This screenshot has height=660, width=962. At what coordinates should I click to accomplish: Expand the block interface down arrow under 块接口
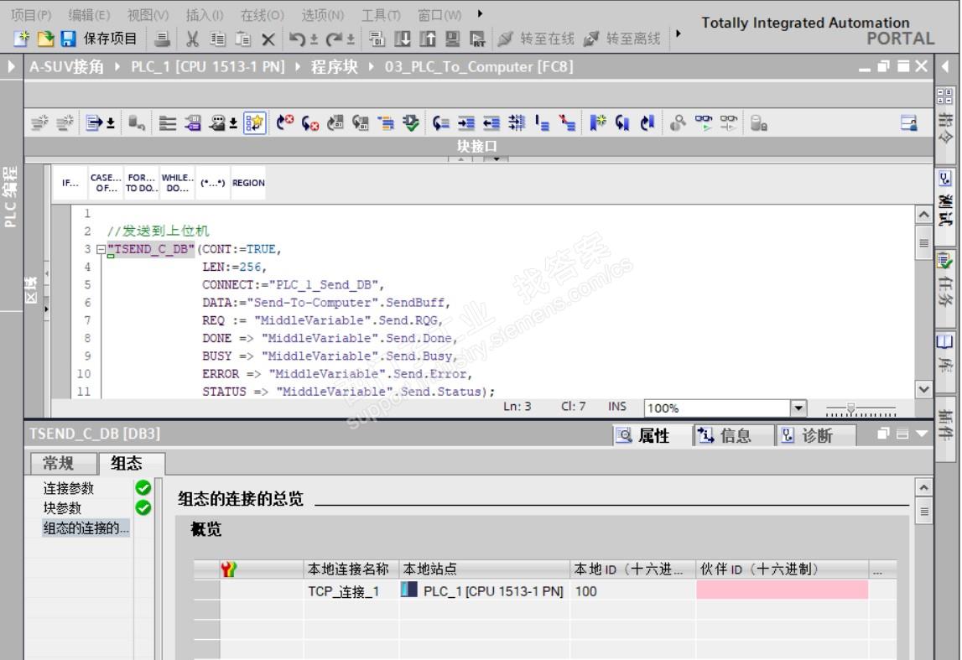click(497, 159)
